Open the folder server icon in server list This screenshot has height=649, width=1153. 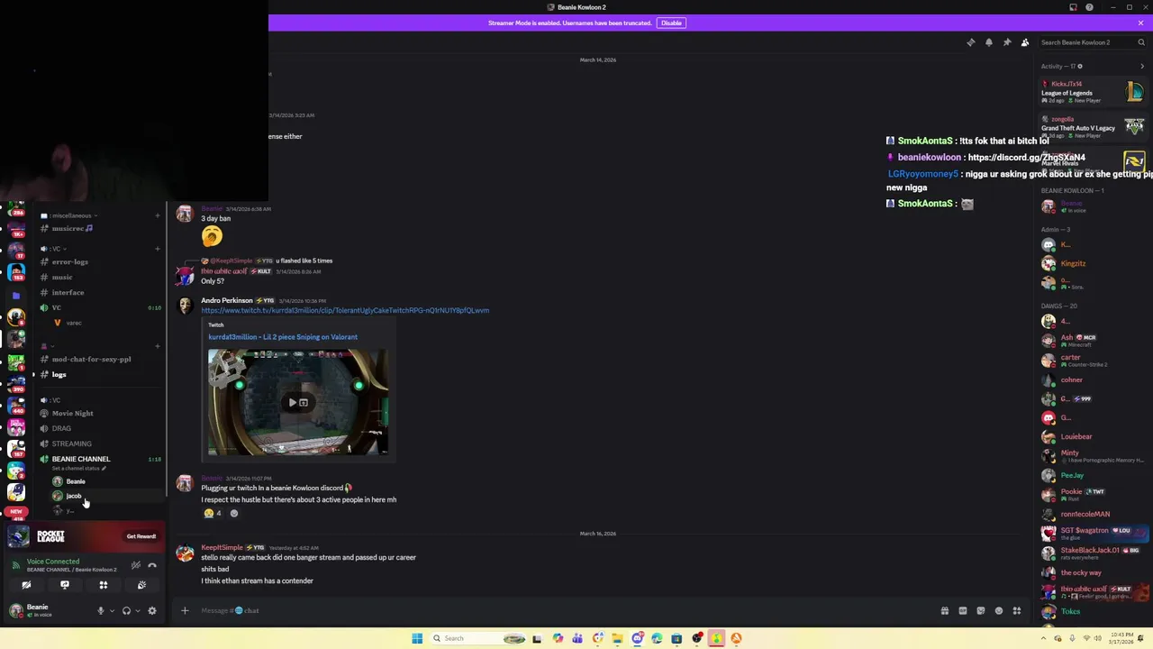[x=16, y=296]
